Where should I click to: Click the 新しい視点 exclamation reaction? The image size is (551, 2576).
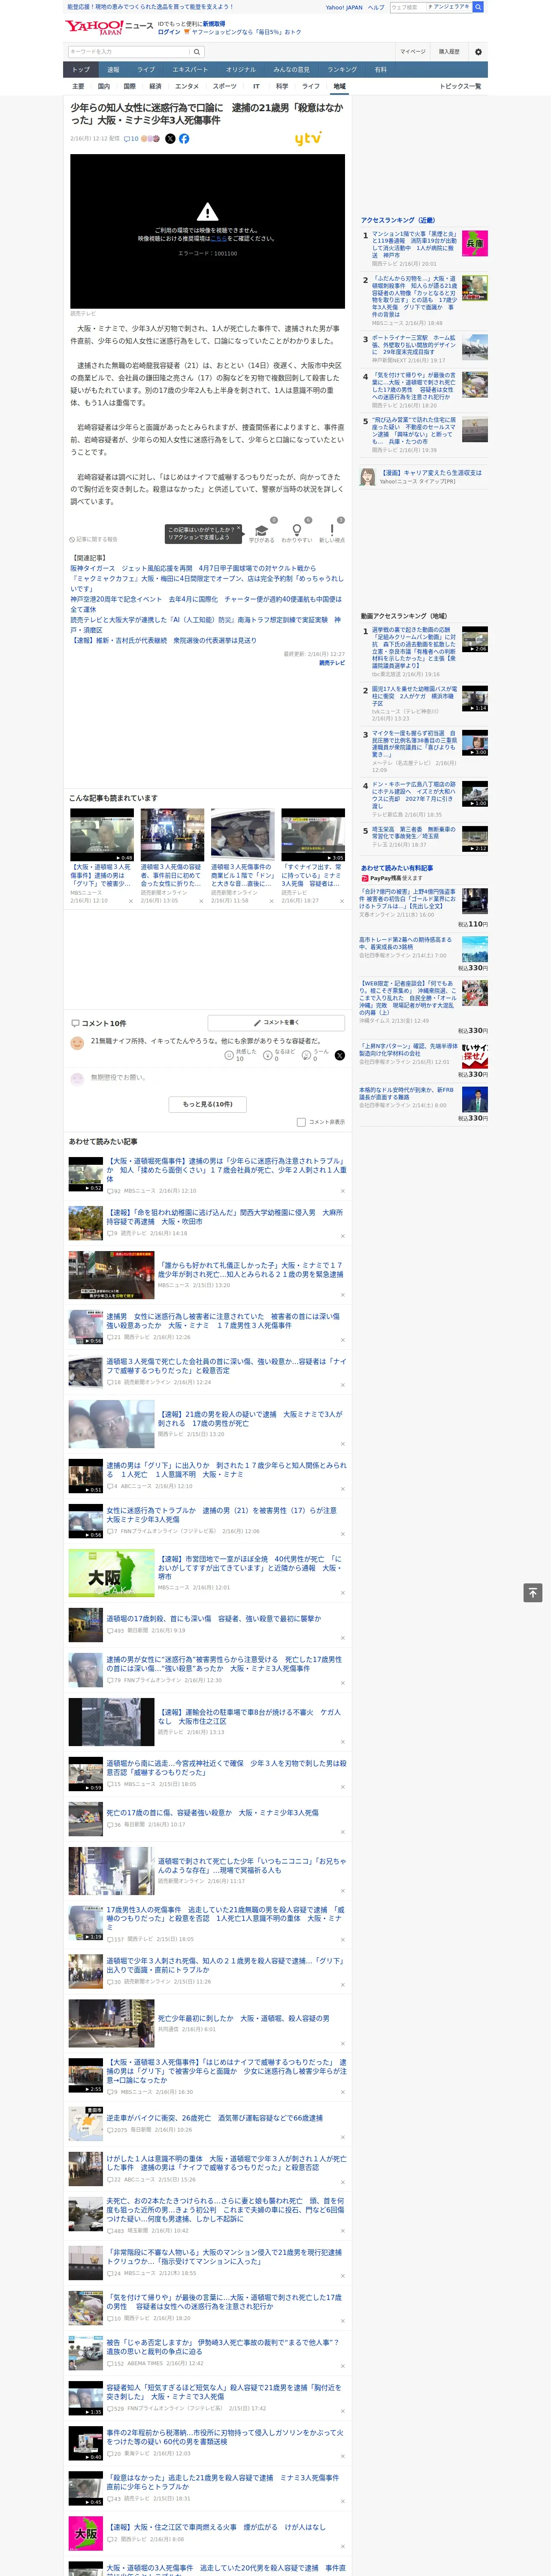pos(332,531)
